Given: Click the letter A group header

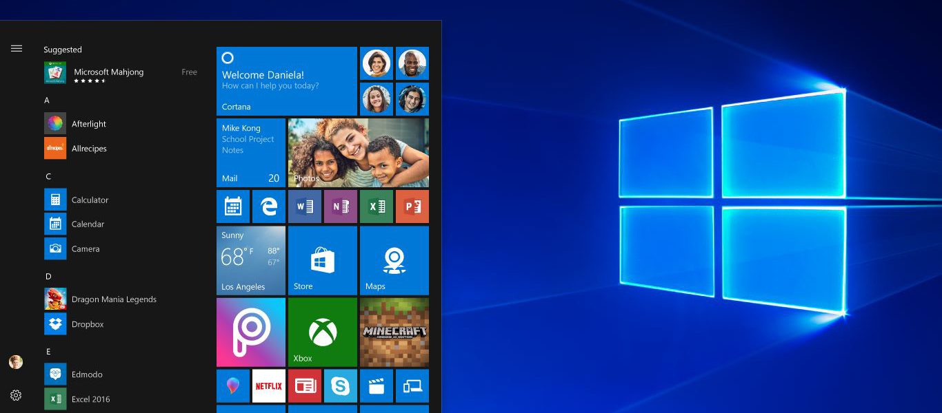Looking at the screenshot, I should pos(47,100).
